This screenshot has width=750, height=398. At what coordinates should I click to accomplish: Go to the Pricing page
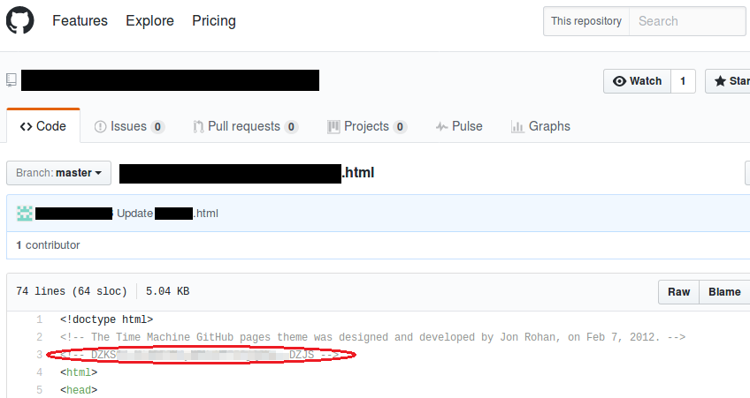click(214, 20)
